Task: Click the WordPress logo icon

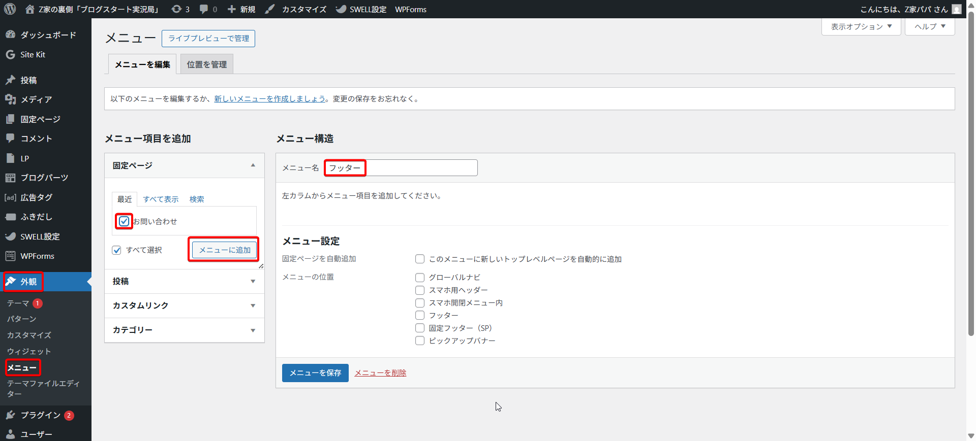Action: point(10,9)
